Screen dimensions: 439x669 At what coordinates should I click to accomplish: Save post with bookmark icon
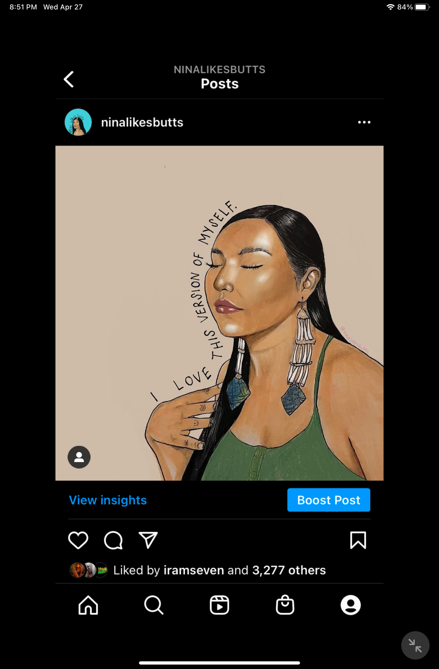[358, 540]
